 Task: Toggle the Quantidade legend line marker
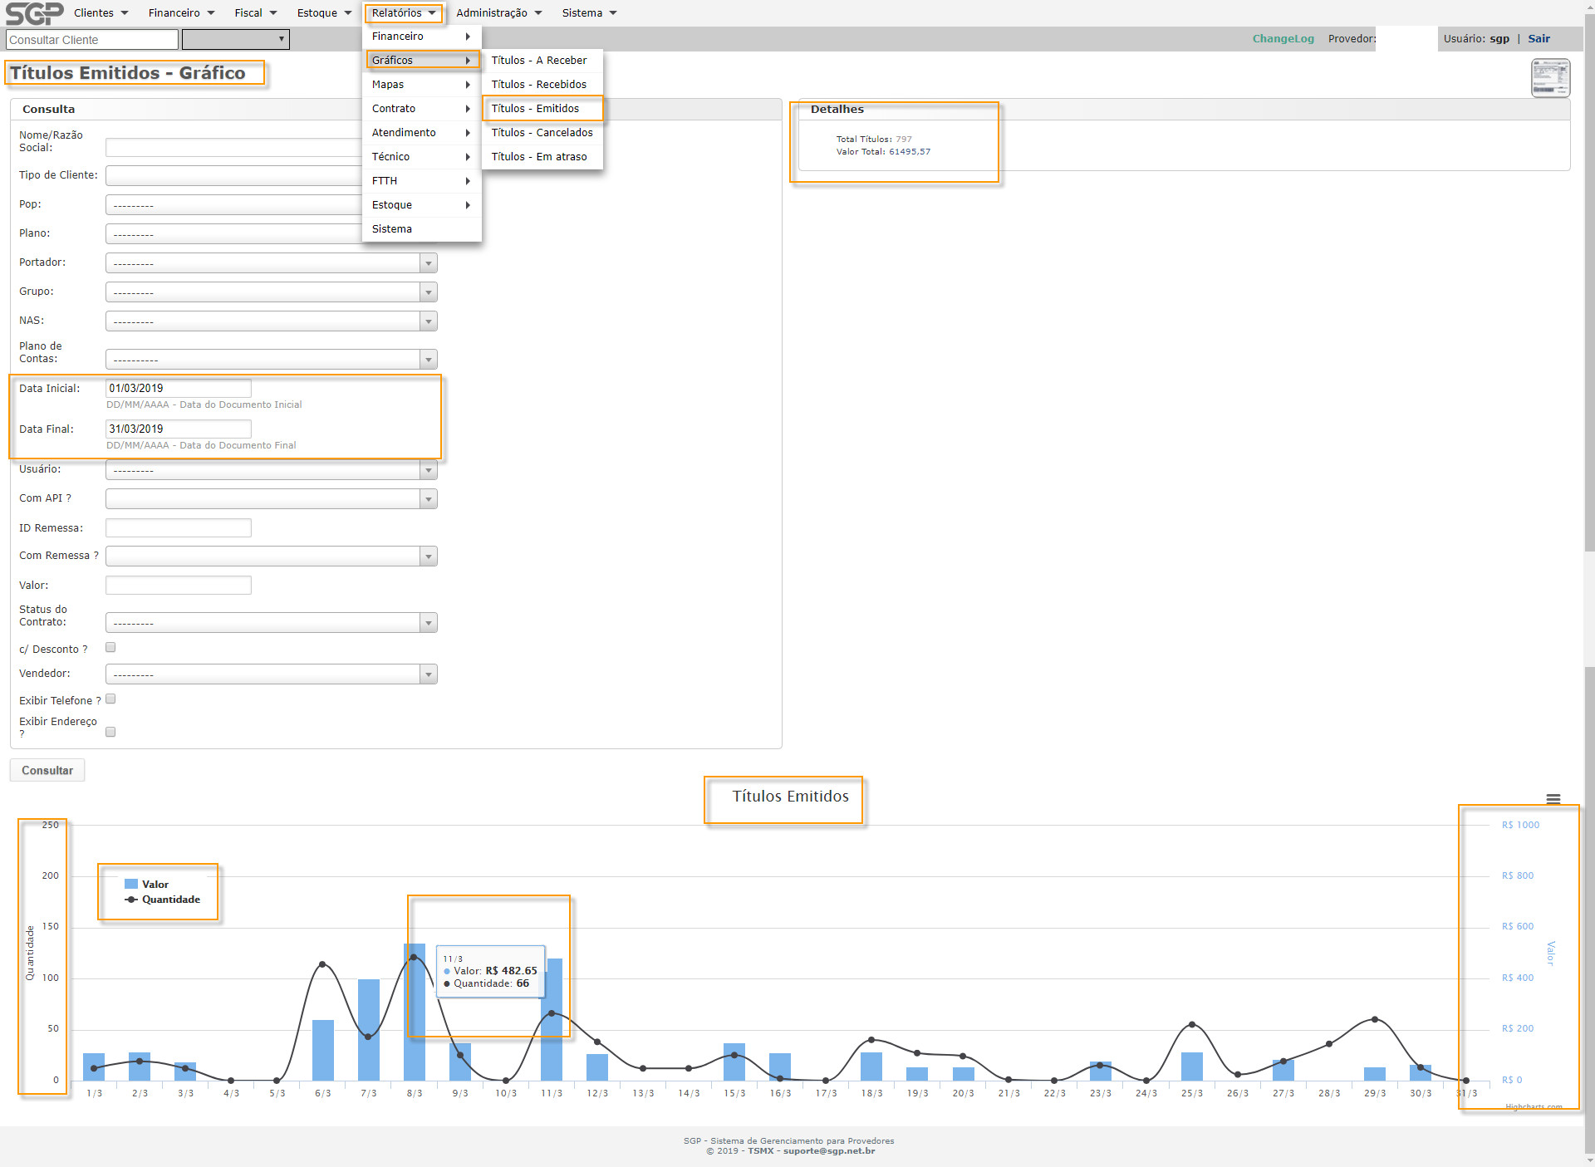(131, 900)
